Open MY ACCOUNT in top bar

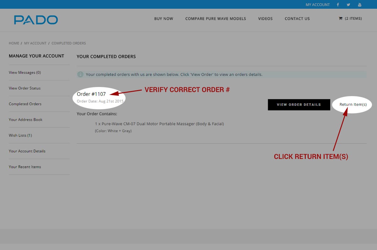click(318, 5)
